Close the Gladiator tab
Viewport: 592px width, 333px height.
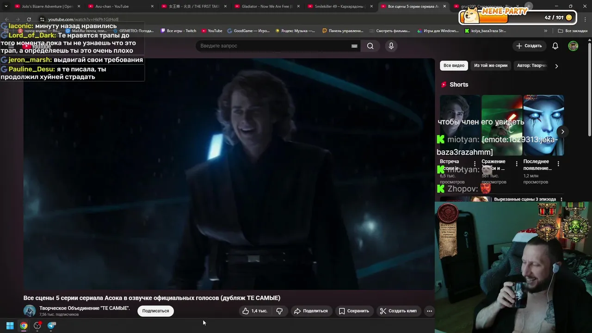click(x=298, y=6)
